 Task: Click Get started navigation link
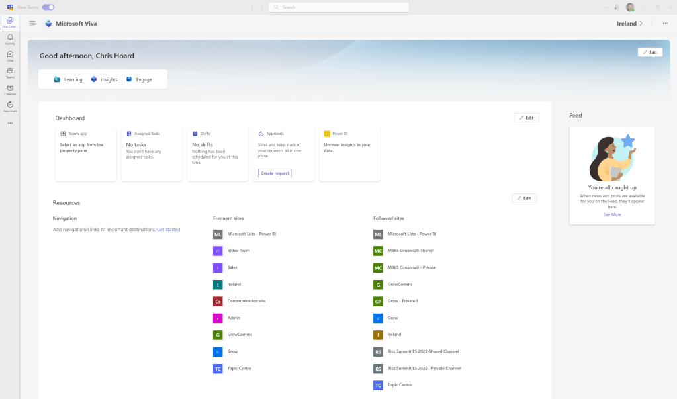[x=168, y=229]
